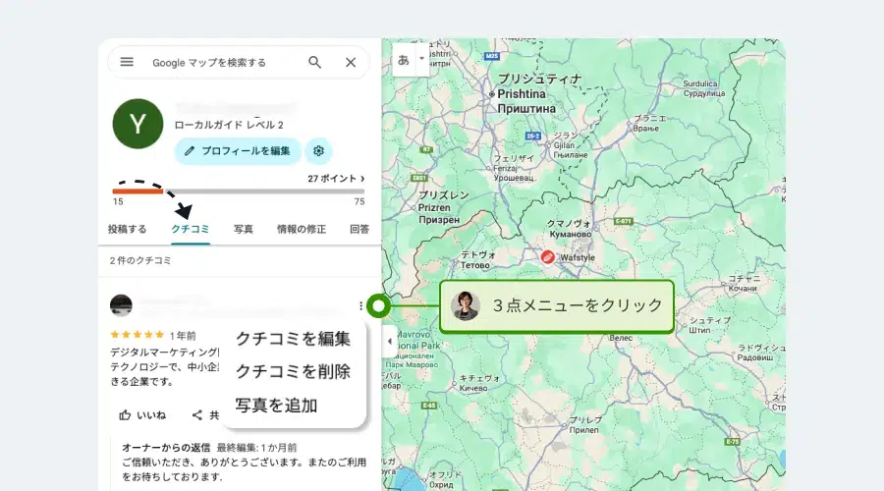Open profile settings gear icon
Image resolution: width=884 pixels, height=491 pixels.
point(318,150)
